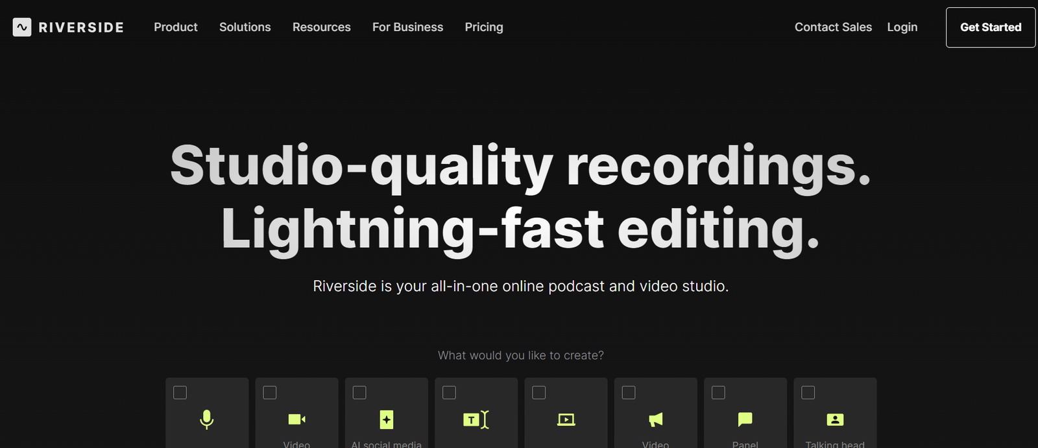
Task: Click the Get Started button
Action: tap(991, 27)
